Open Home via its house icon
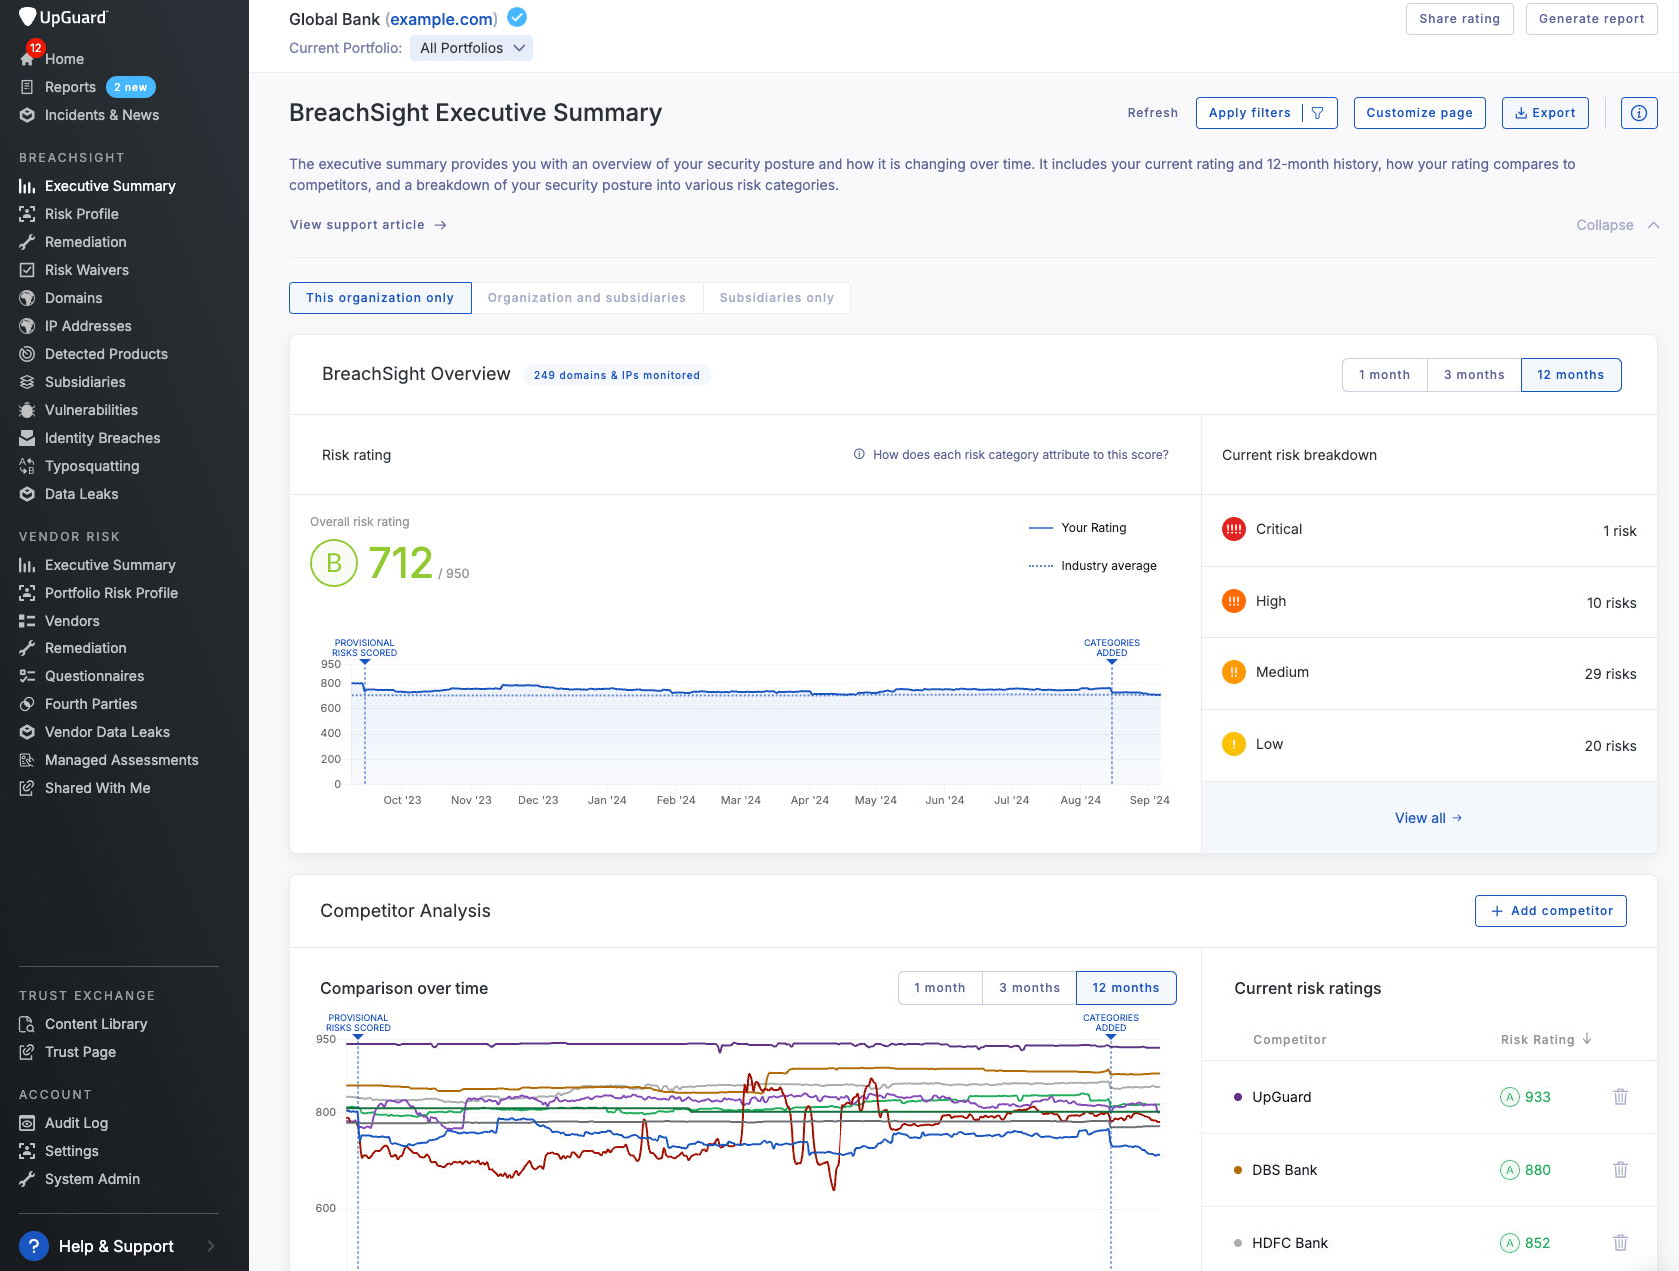Screen dimensions: 1679x1271 point(27,59)
